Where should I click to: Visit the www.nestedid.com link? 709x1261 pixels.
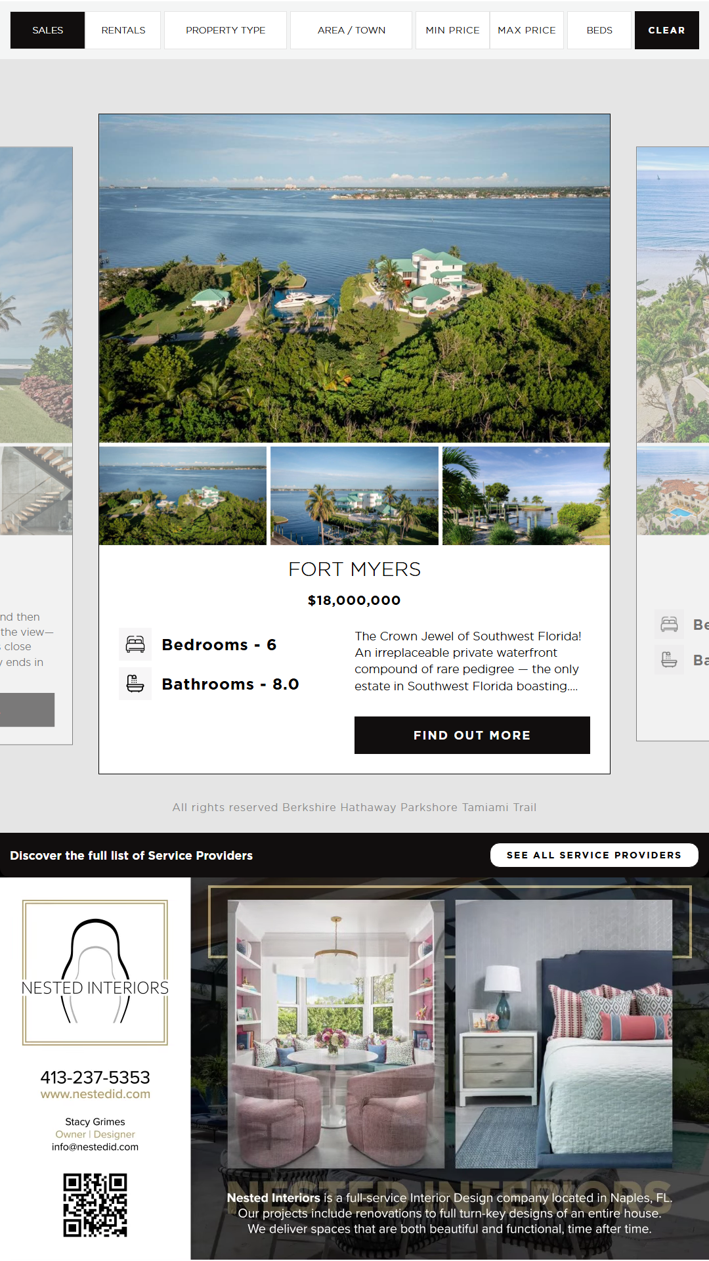click(95, 1094)
